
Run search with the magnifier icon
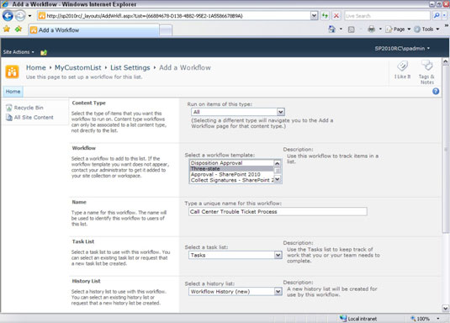(437, 15)
